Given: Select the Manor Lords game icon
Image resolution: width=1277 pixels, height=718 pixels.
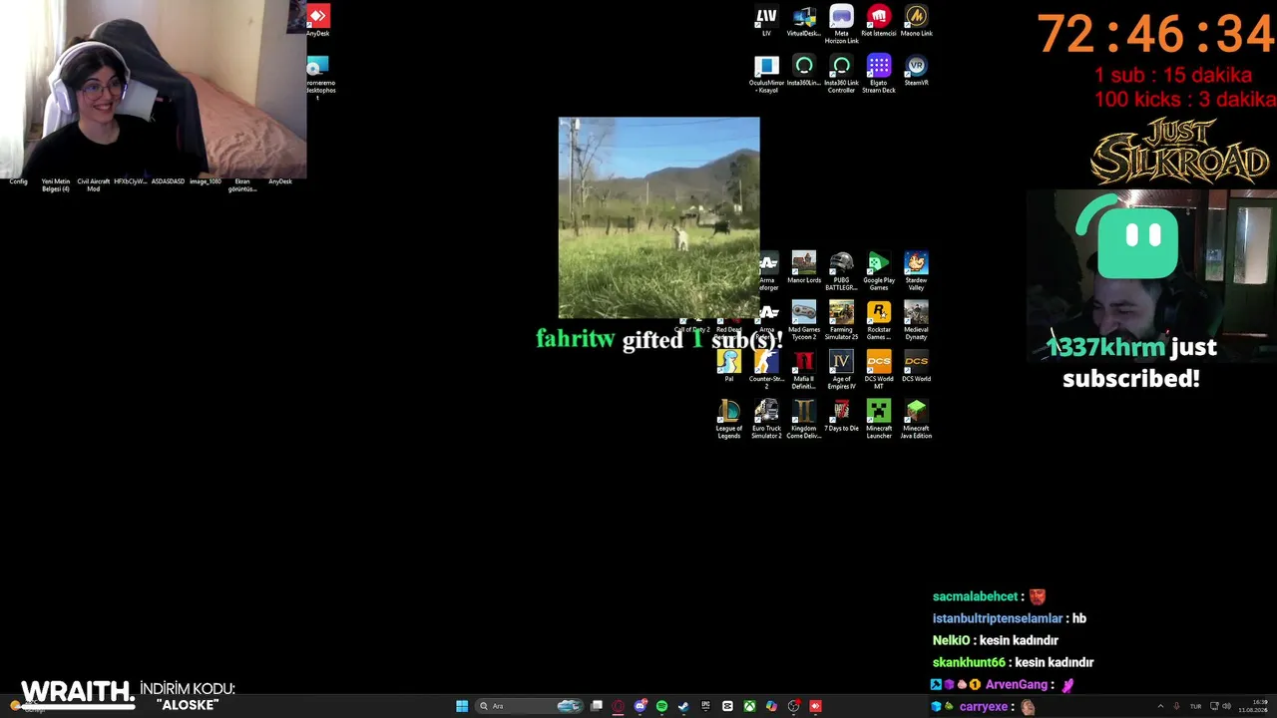Looking at the screenshot, I should pyautogui.click(x=804, y=267).
